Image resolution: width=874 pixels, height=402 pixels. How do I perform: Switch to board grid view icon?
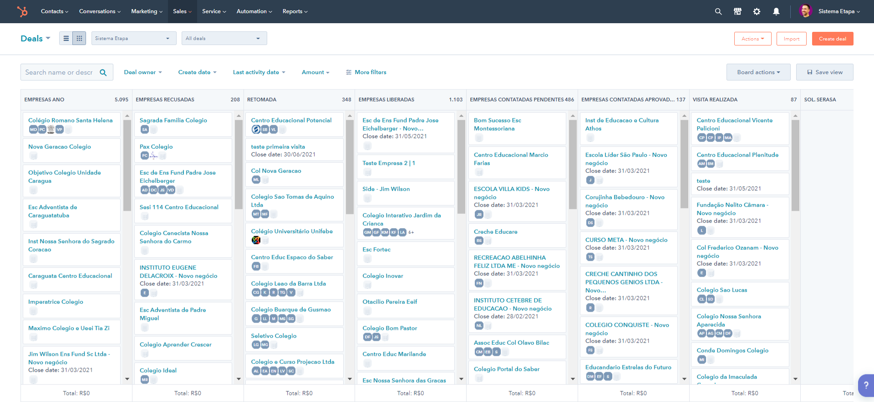click(79, 39)
